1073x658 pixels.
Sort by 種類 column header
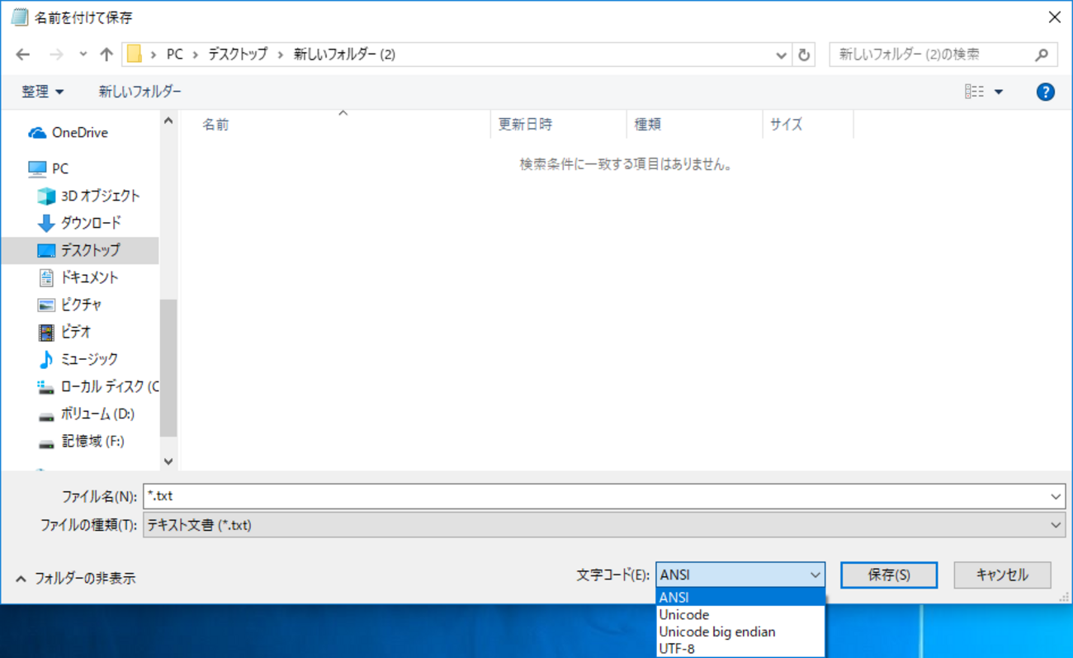694,125
